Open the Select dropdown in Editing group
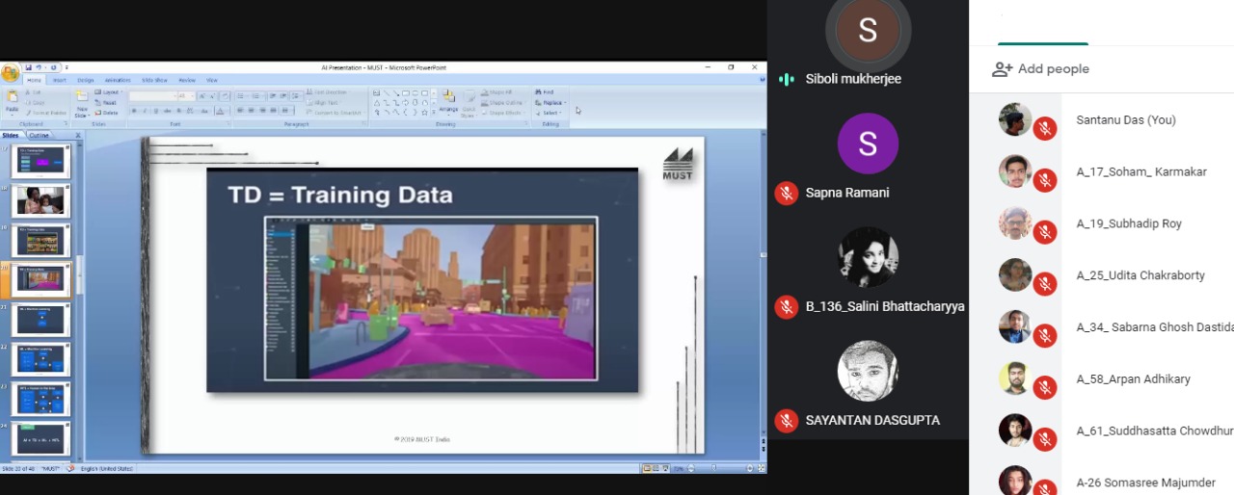The width and height of the screenshot is (1234, 495). coord(550,113)
